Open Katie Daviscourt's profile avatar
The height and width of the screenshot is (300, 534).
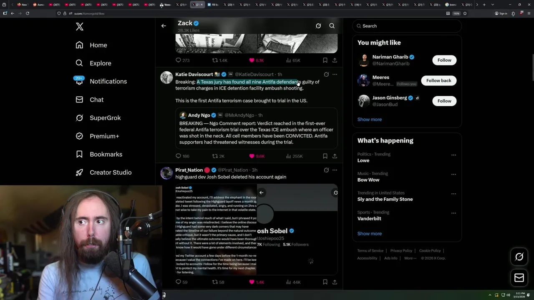(x=166, y=77)
